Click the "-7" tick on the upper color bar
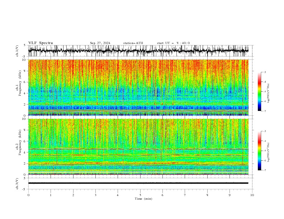284x219 pixels. [x=264, y=111]
